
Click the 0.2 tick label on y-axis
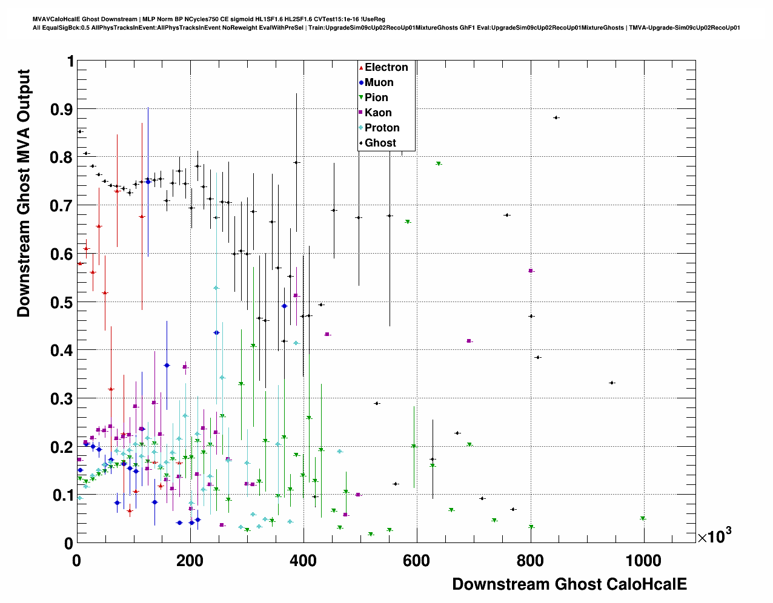[x=62, y=447]
